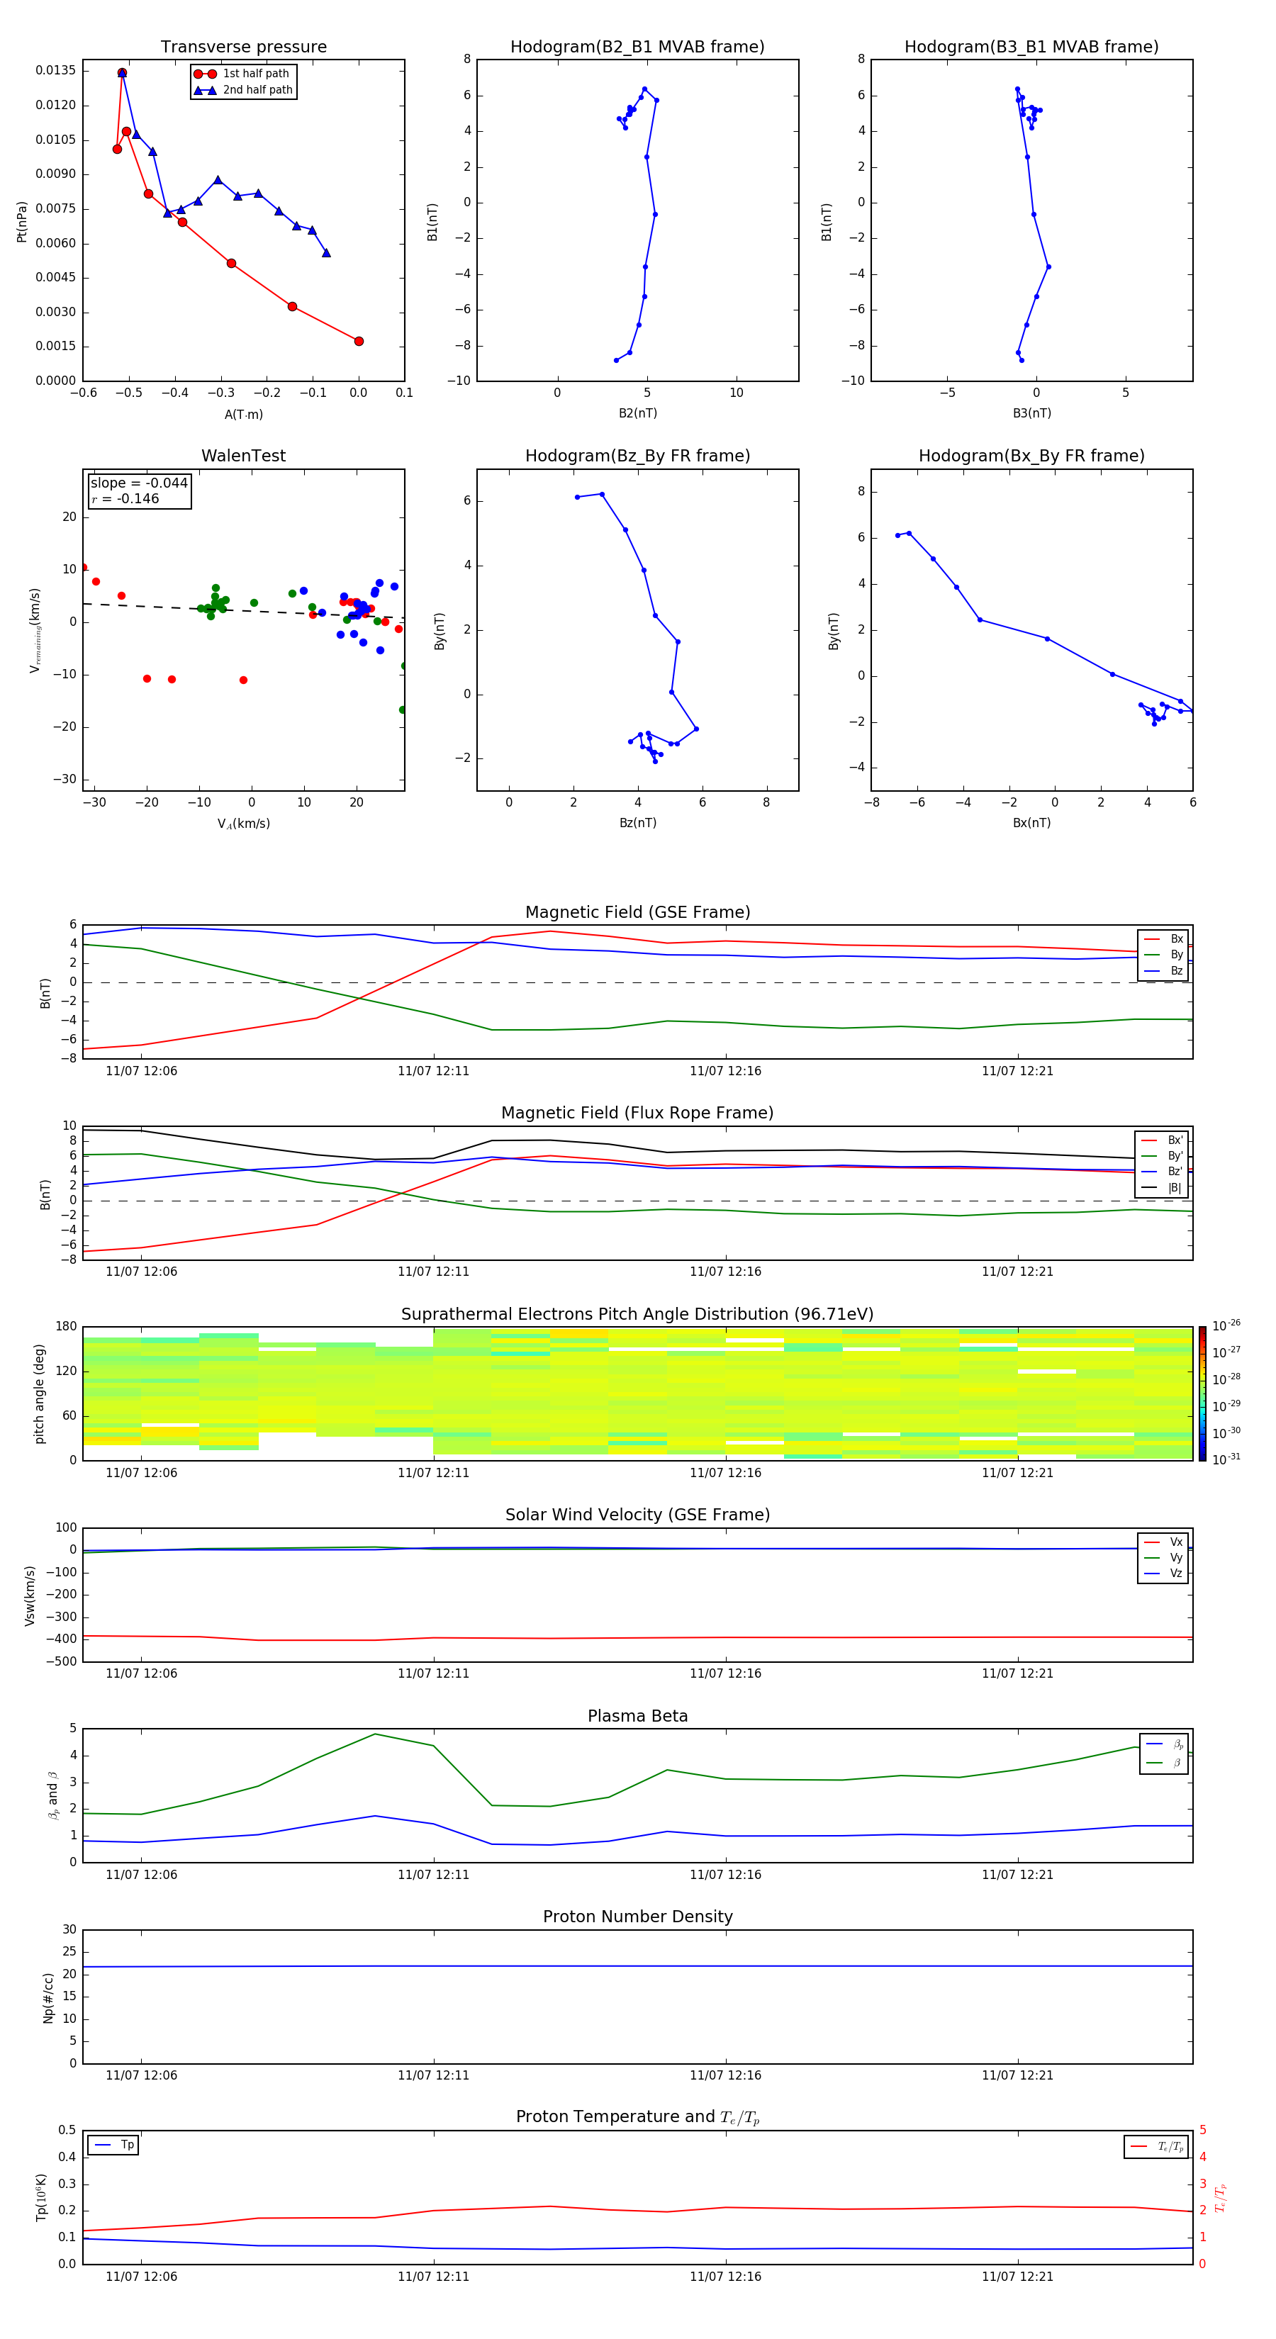Click the 'Magnetic Field (GSE Frame)' title
Screen dimensions: 1276x2339
point(637,912)
